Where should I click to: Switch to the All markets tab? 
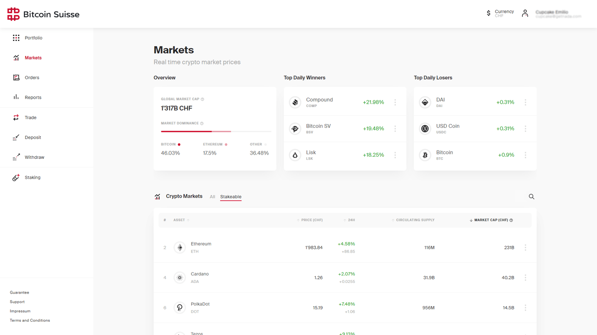[x=212, y=197]
